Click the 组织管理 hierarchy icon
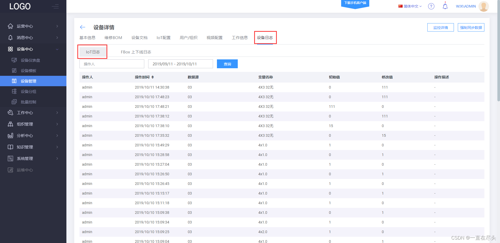500x243 pixels. pos(10,124)
